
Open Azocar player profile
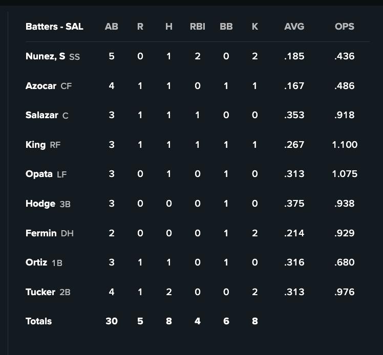[x=40, y=86]
